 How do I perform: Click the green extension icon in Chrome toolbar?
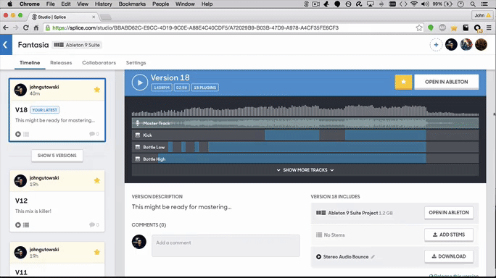431,28
